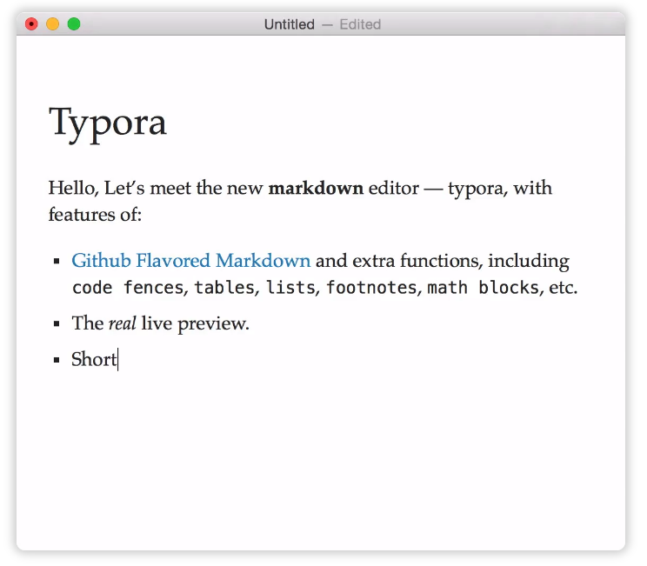The image size is (647, 566).
Task: Click the tables inline code
Action: tap(224, 288)
